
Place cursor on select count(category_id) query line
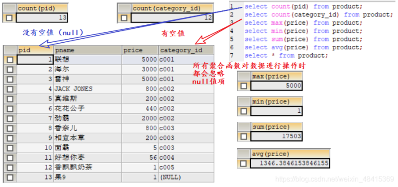point(319,15)
